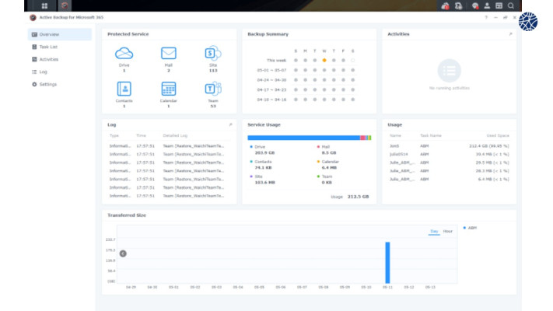This screenshot has width=553, height=311.
Task: Click the Calendar icon
Action: click(169, 89)
